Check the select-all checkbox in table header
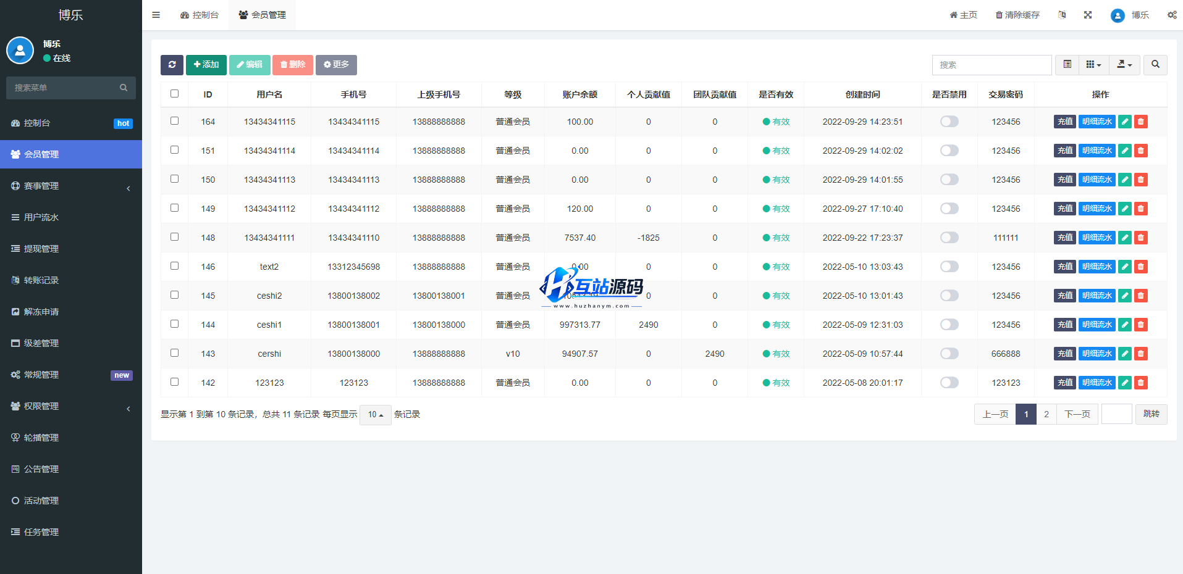The image size is (1183, 574). (174, 94)
